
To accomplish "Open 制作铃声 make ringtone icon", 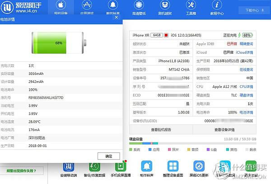I will tap(147, 169).
